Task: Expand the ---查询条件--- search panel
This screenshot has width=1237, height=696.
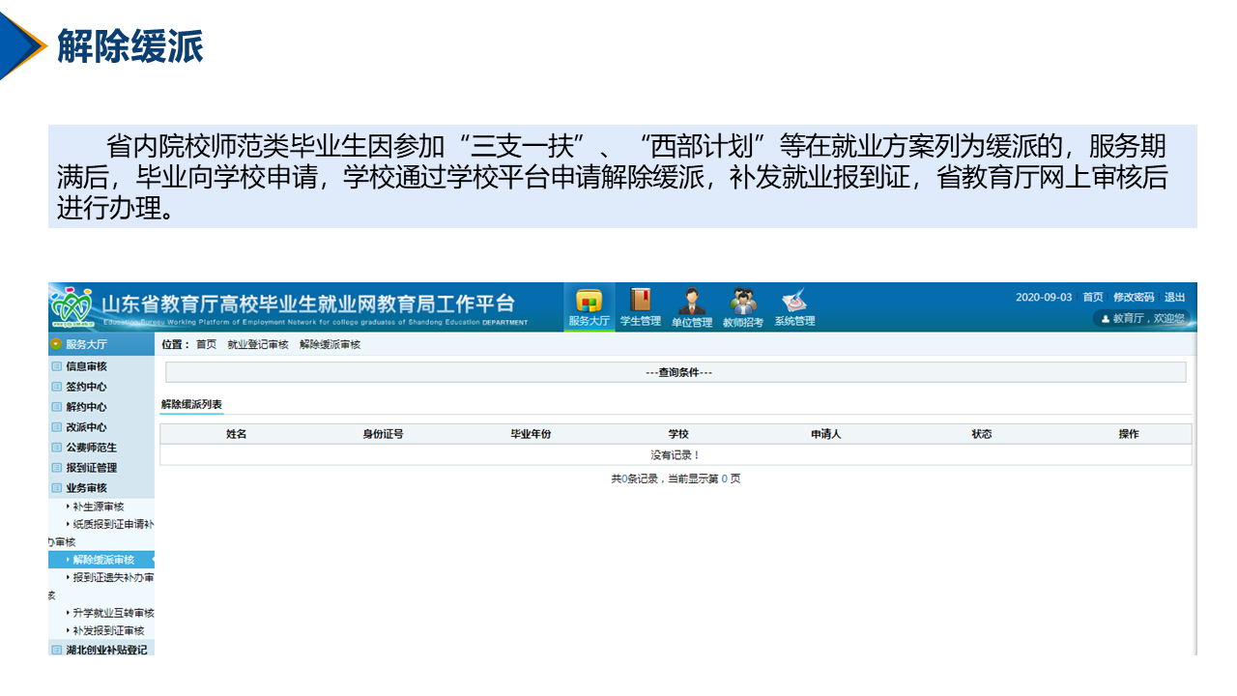Action: (x=678, y=373)
